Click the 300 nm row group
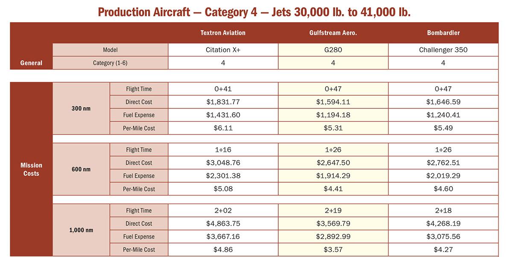The height and width of the screenshot is (257, 508). pyautogui.click(x=81, y=108)
